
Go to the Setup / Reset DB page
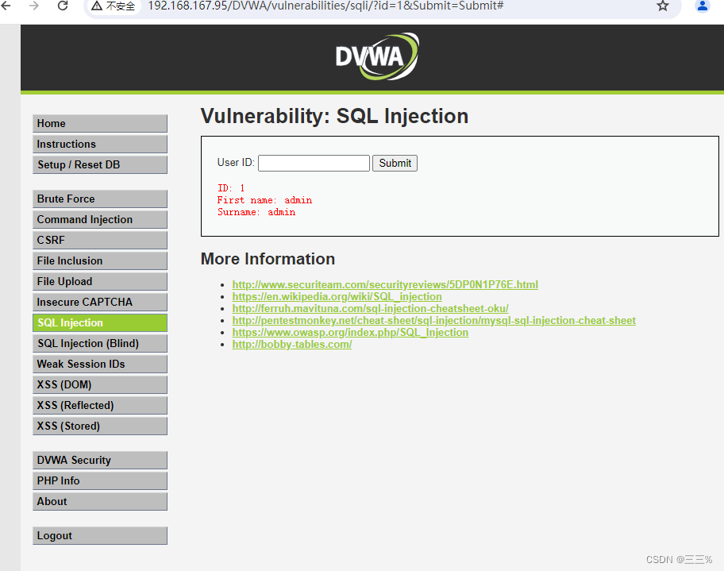[99, 164]
